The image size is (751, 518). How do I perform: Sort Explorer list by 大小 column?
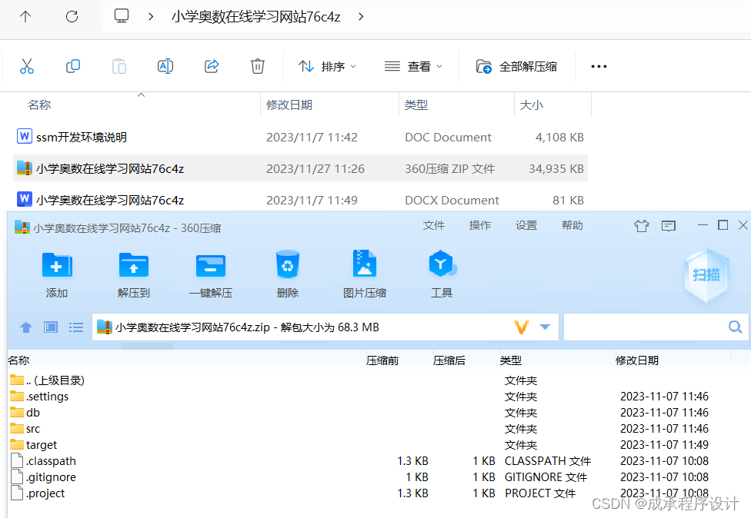click(532, 105)
